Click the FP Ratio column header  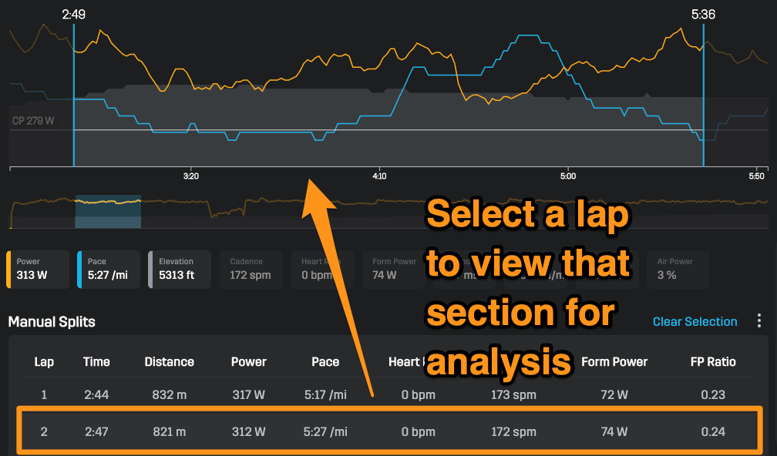point(713,362)
